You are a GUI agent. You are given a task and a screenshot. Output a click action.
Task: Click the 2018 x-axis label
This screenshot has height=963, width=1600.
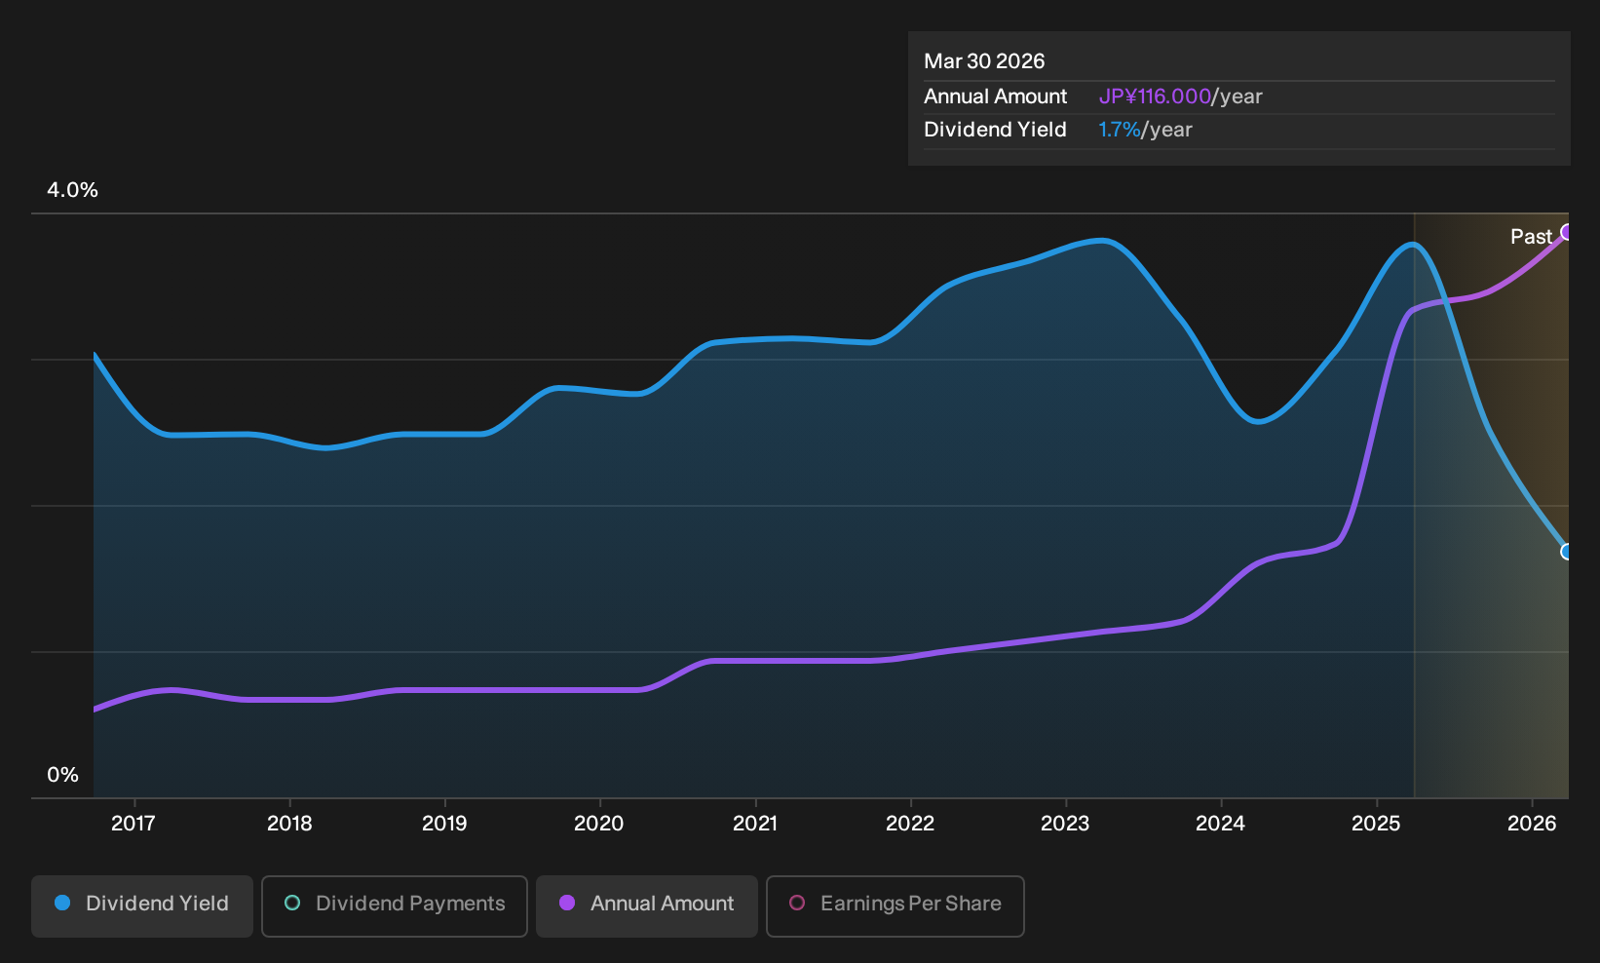coord(289,824)
